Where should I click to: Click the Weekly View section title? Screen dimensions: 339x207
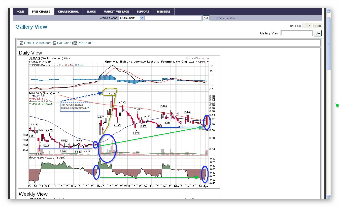(x=33, y=194)
